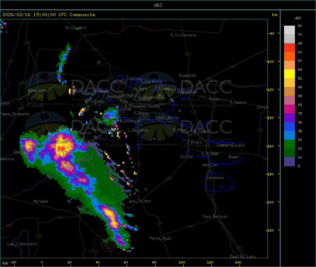Click the 'La_Nora' place label

[x=140, y=89]
